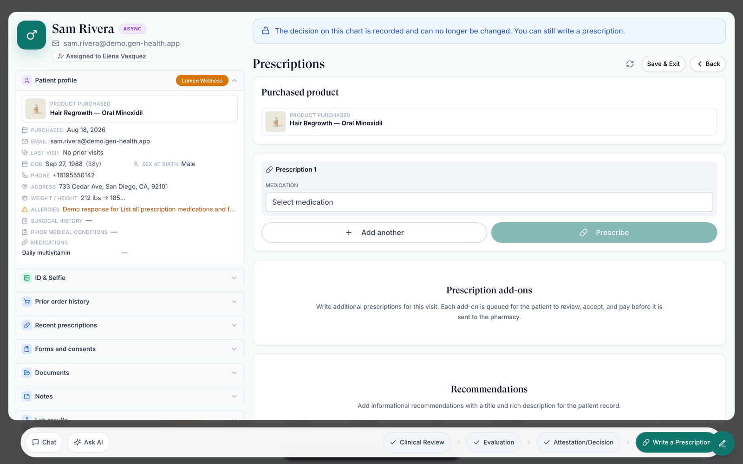Click the Daily multivitamin medication entry
Image resolution: width=743 pixels, height=464 pixels.
[x=46, y=253]
